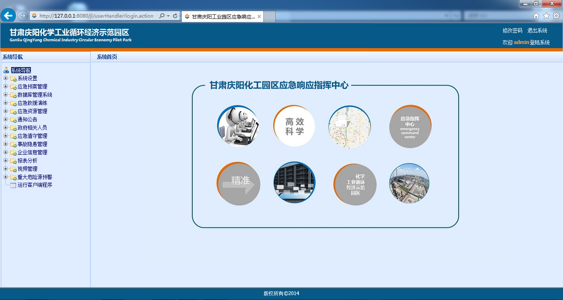Open the 通知公告 tree label
Viewport: 563px width, 300px height.
tap(27, 119)
